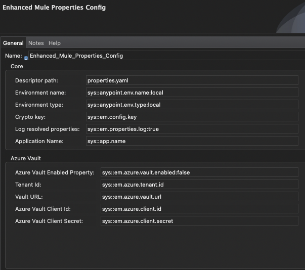
Task: Click the 'Tenant Id:' label
Action: (28, 185)
